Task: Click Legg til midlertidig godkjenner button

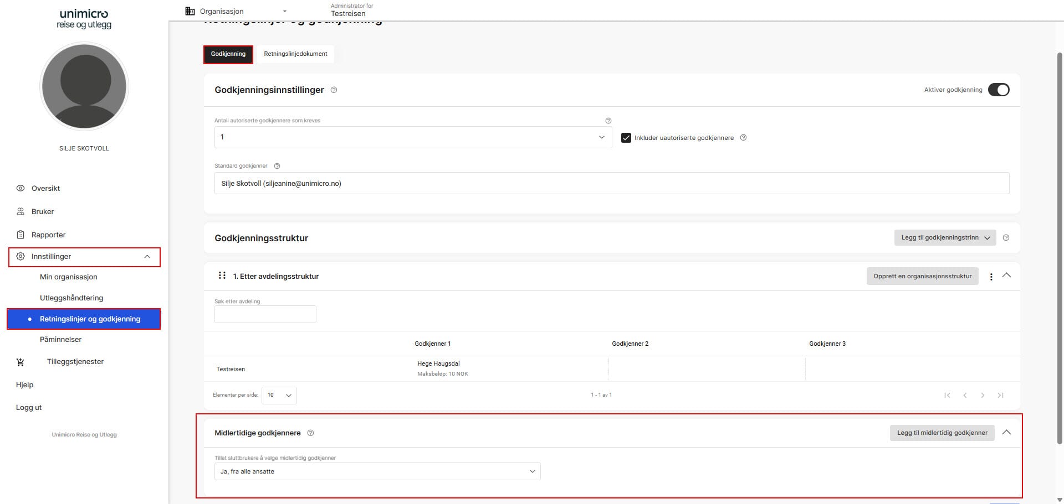Action: click(x=942, y=433)
